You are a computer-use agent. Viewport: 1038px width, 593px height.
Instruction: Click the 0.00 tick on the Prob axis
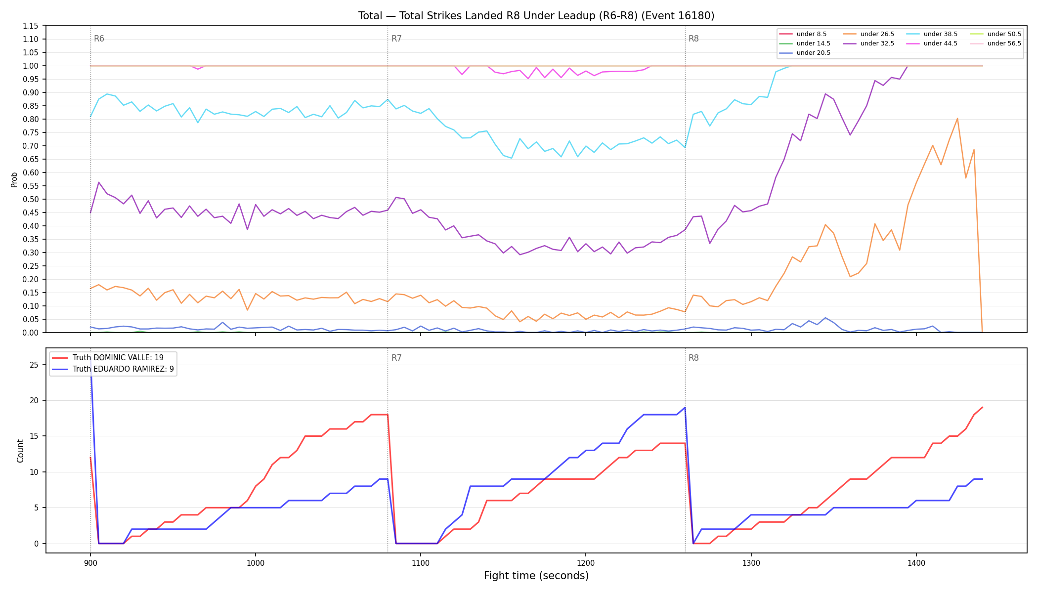point(30,333)
